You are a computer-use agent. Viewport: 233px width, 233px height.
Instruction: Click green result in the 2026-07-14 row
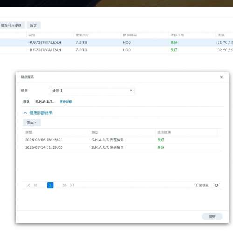(x=161, y=147)
